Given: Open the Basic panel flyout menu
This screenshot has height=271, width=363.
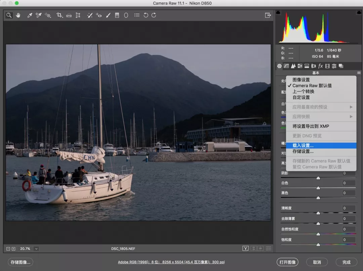Looking at the screenshot, I should pos(359,73).
